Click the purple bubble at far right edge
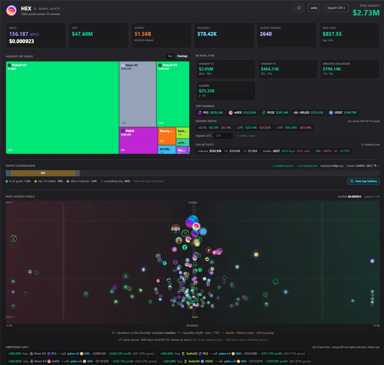This screenshot has height=365, width=384. click(x=372, y=261)
